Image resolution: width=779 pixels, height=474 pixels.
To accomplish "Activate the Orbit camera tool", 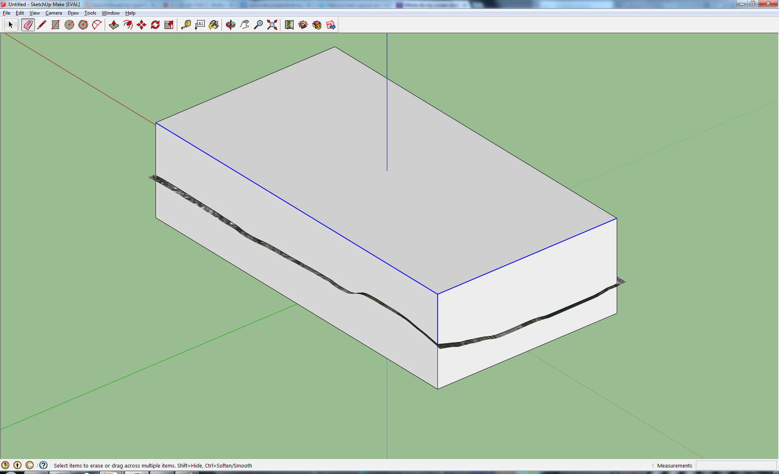I will [231, 25].
